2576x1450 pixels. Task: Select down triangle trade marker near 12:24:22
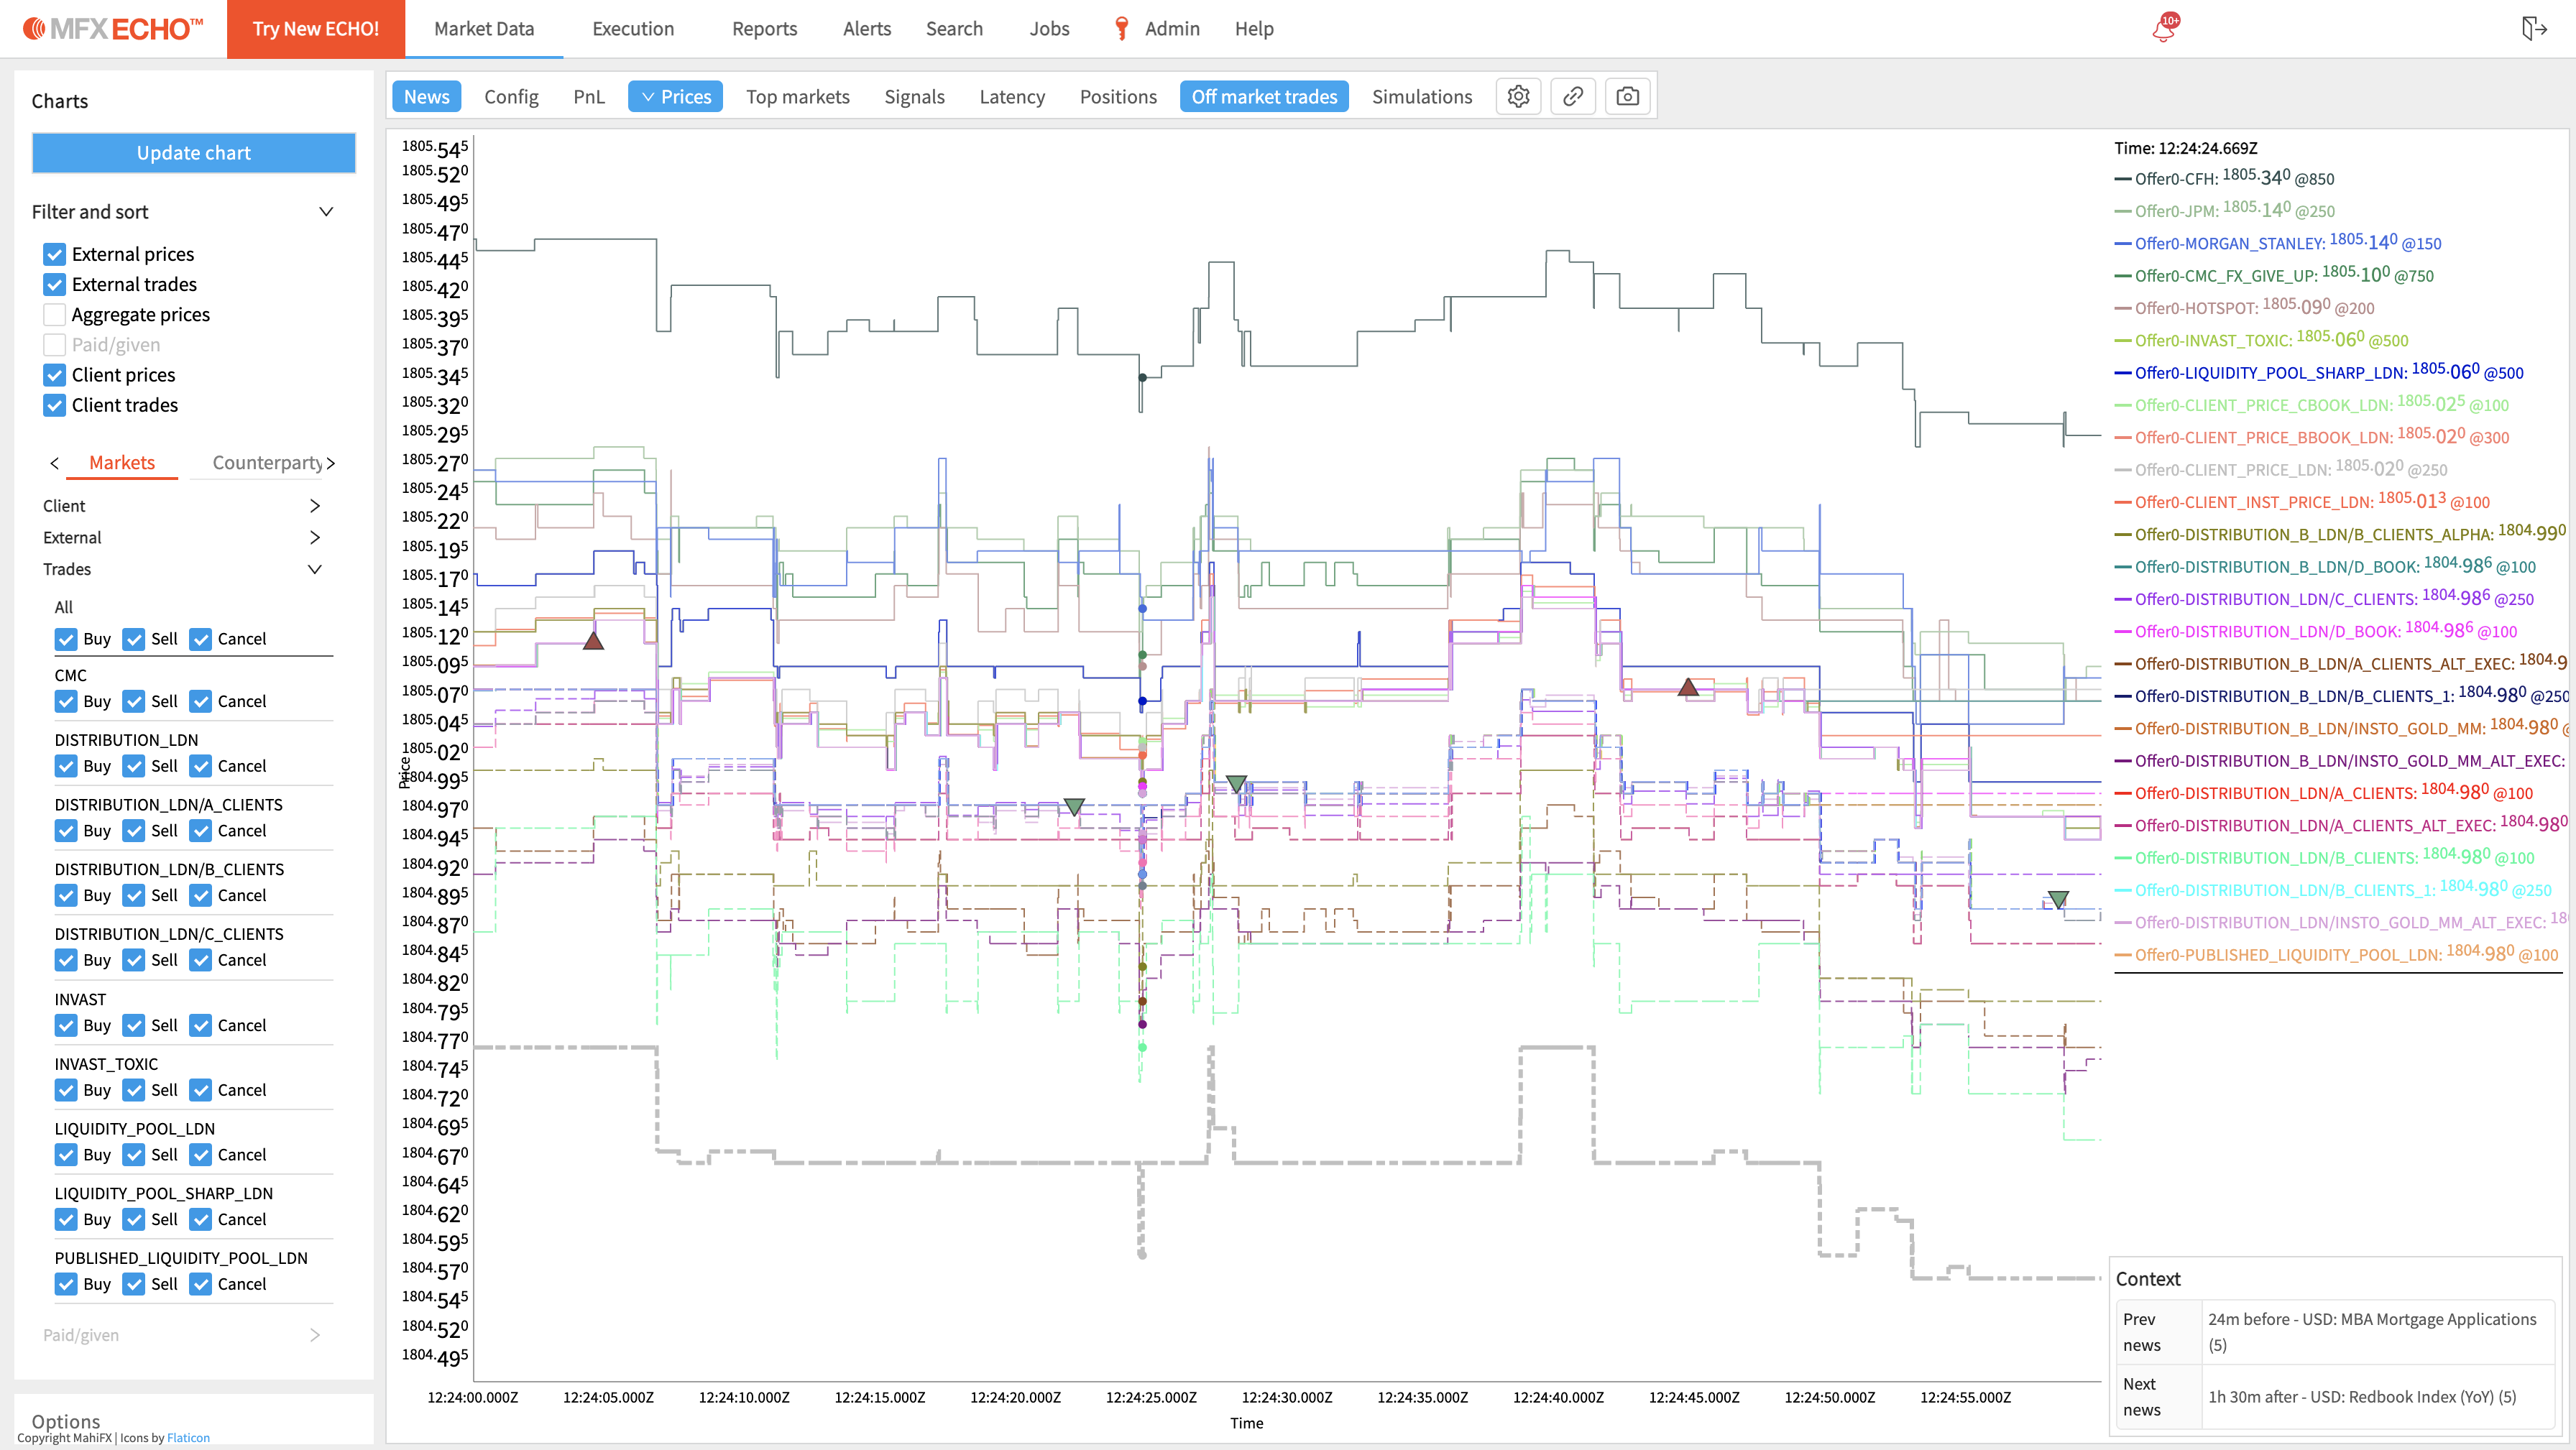point(1074,806)
